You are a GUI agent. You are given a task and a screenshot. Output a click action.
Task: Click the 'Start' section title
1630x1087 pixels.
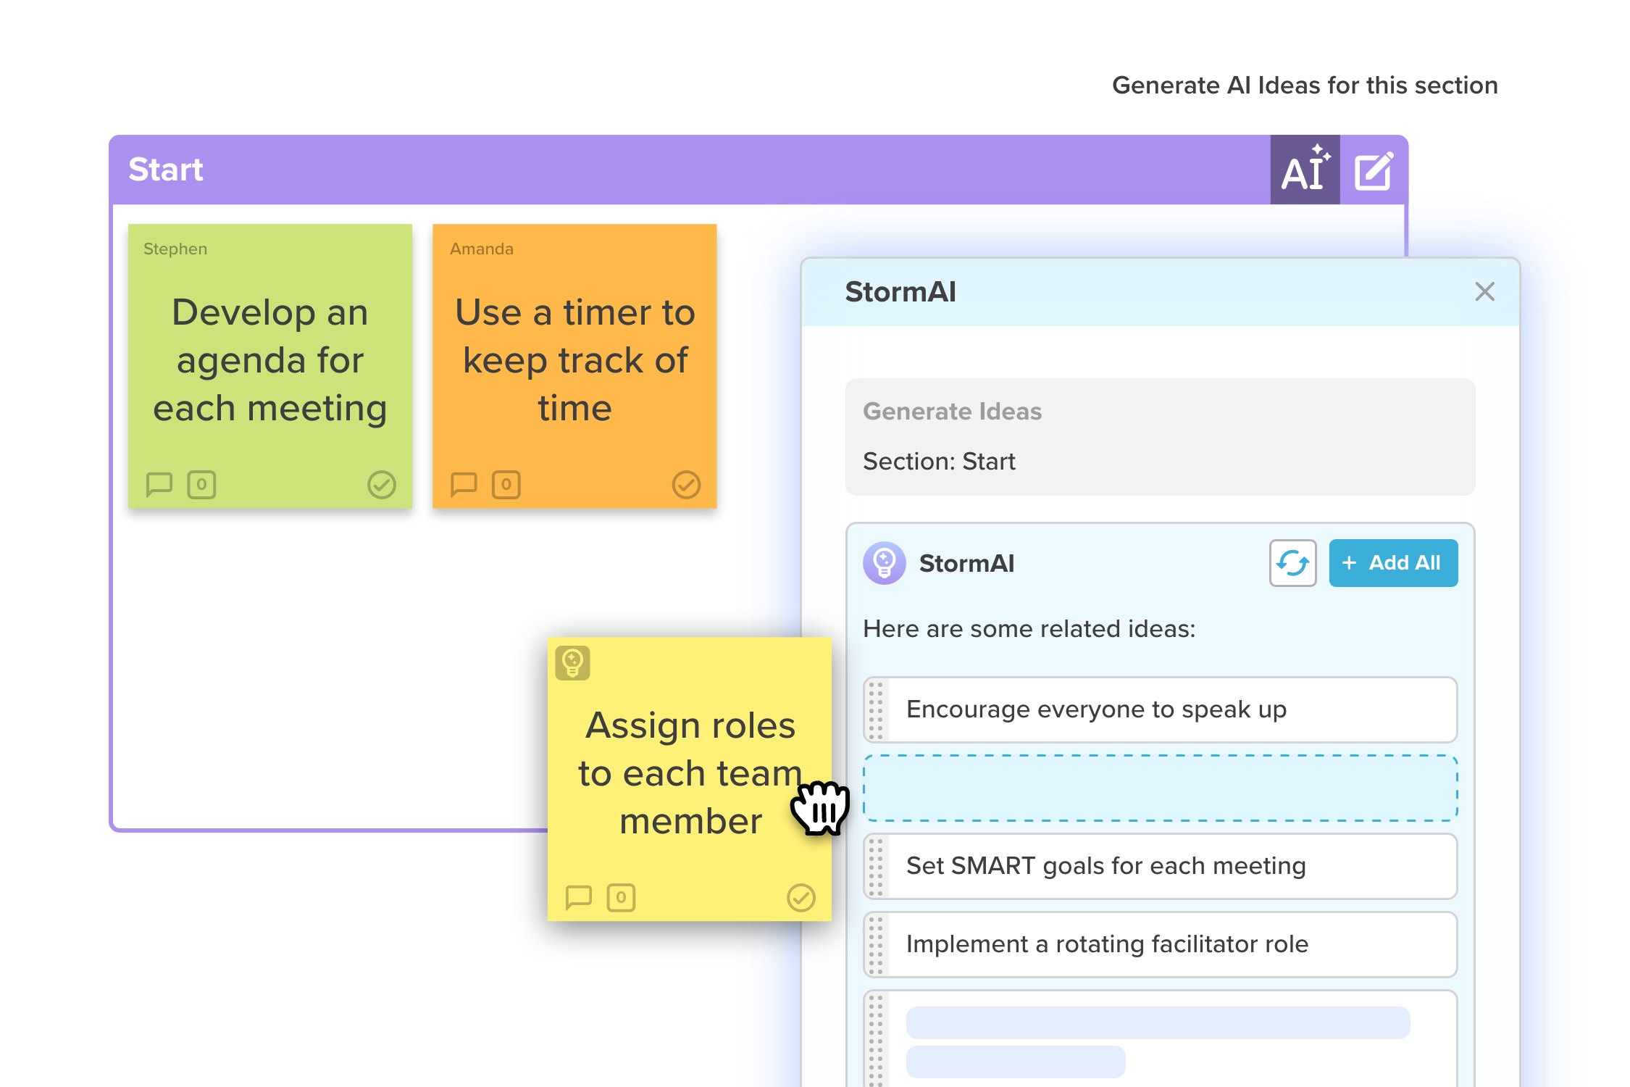point(166,170)
